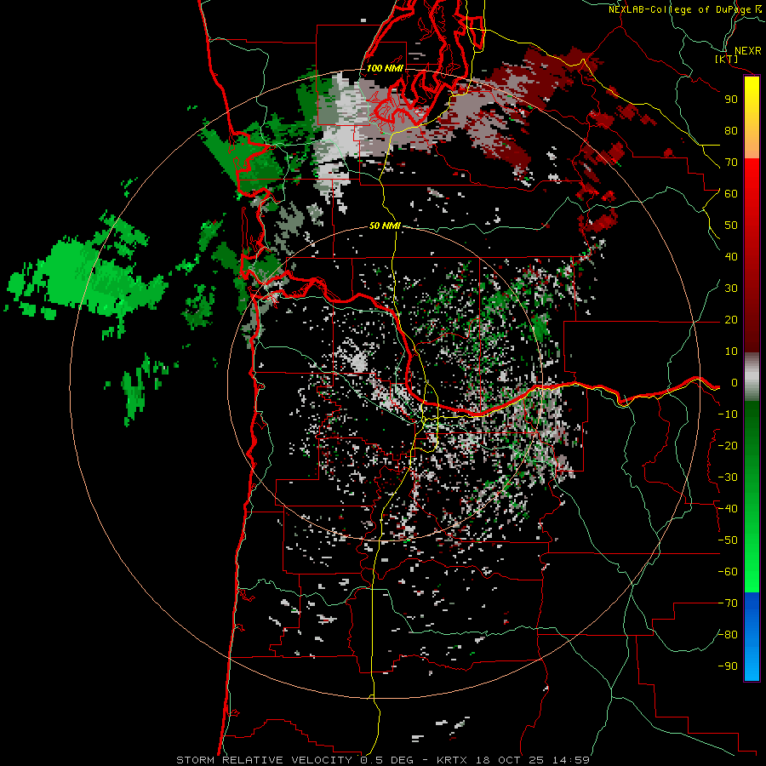766x766 pixels.
Task: Select the -50 scale label
Action: click(x=728, y=540)
